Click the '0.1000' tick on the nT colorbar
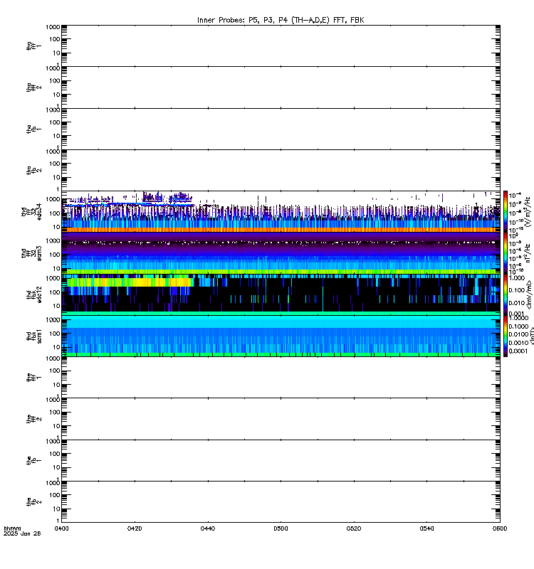 (x=518, y=326)
